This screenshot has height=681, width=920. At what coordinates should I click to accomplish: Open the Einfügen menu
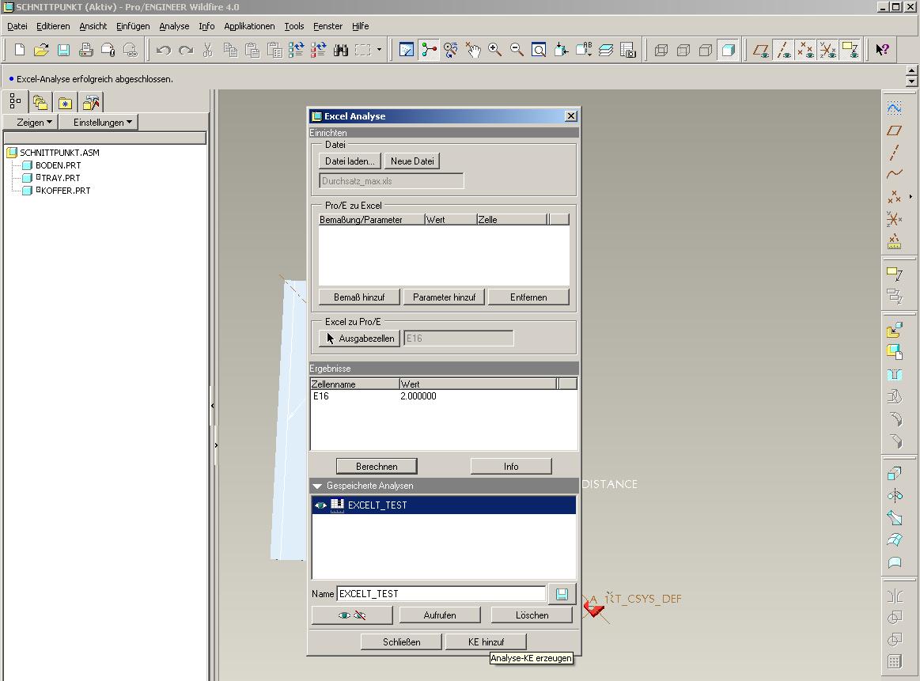click(x=133, y=26)
